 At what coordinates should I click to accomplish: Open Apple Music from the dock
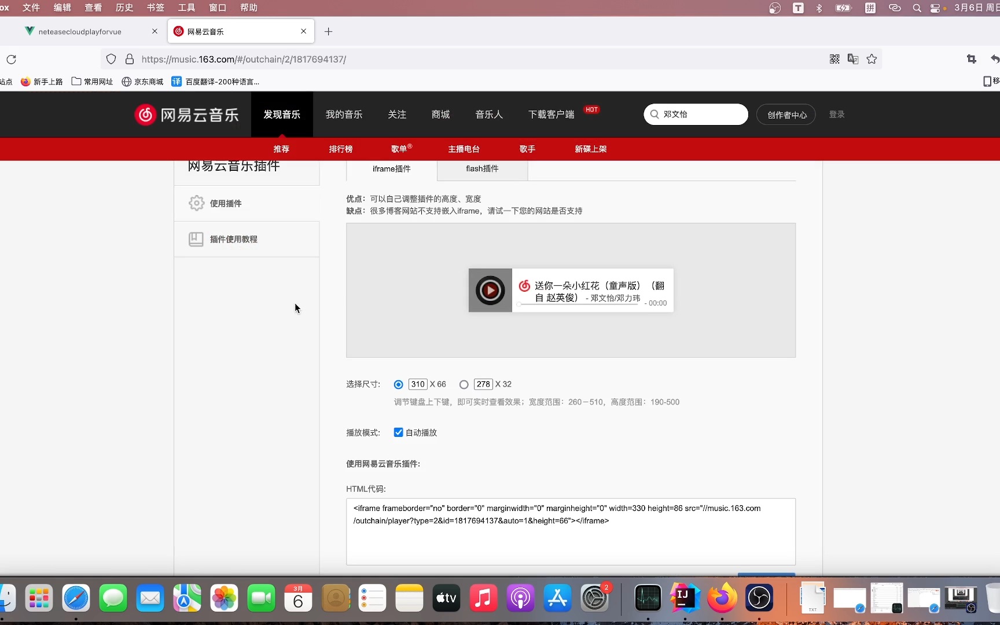click(483, 598)
